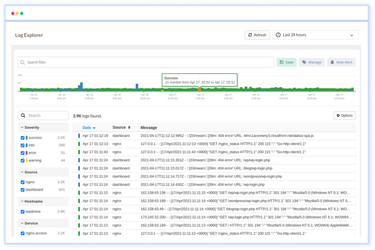The width and height of the screenshot is (375, 250).
Task: Click the success count 3.2K
Action: 61,138
